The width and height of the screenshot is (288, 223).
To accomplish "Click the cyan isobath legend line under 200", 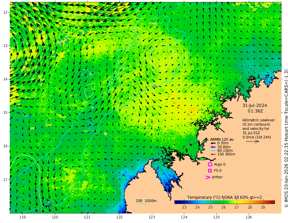I will pyautogui.click(x=141, y=204).
